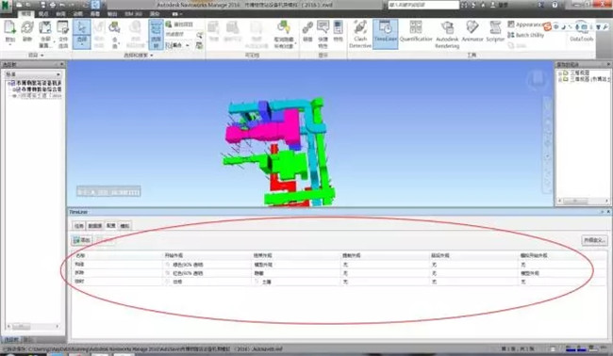613x356 pixels.
Task: Expand the top node in Selection Tree
Action: point(8,83)
